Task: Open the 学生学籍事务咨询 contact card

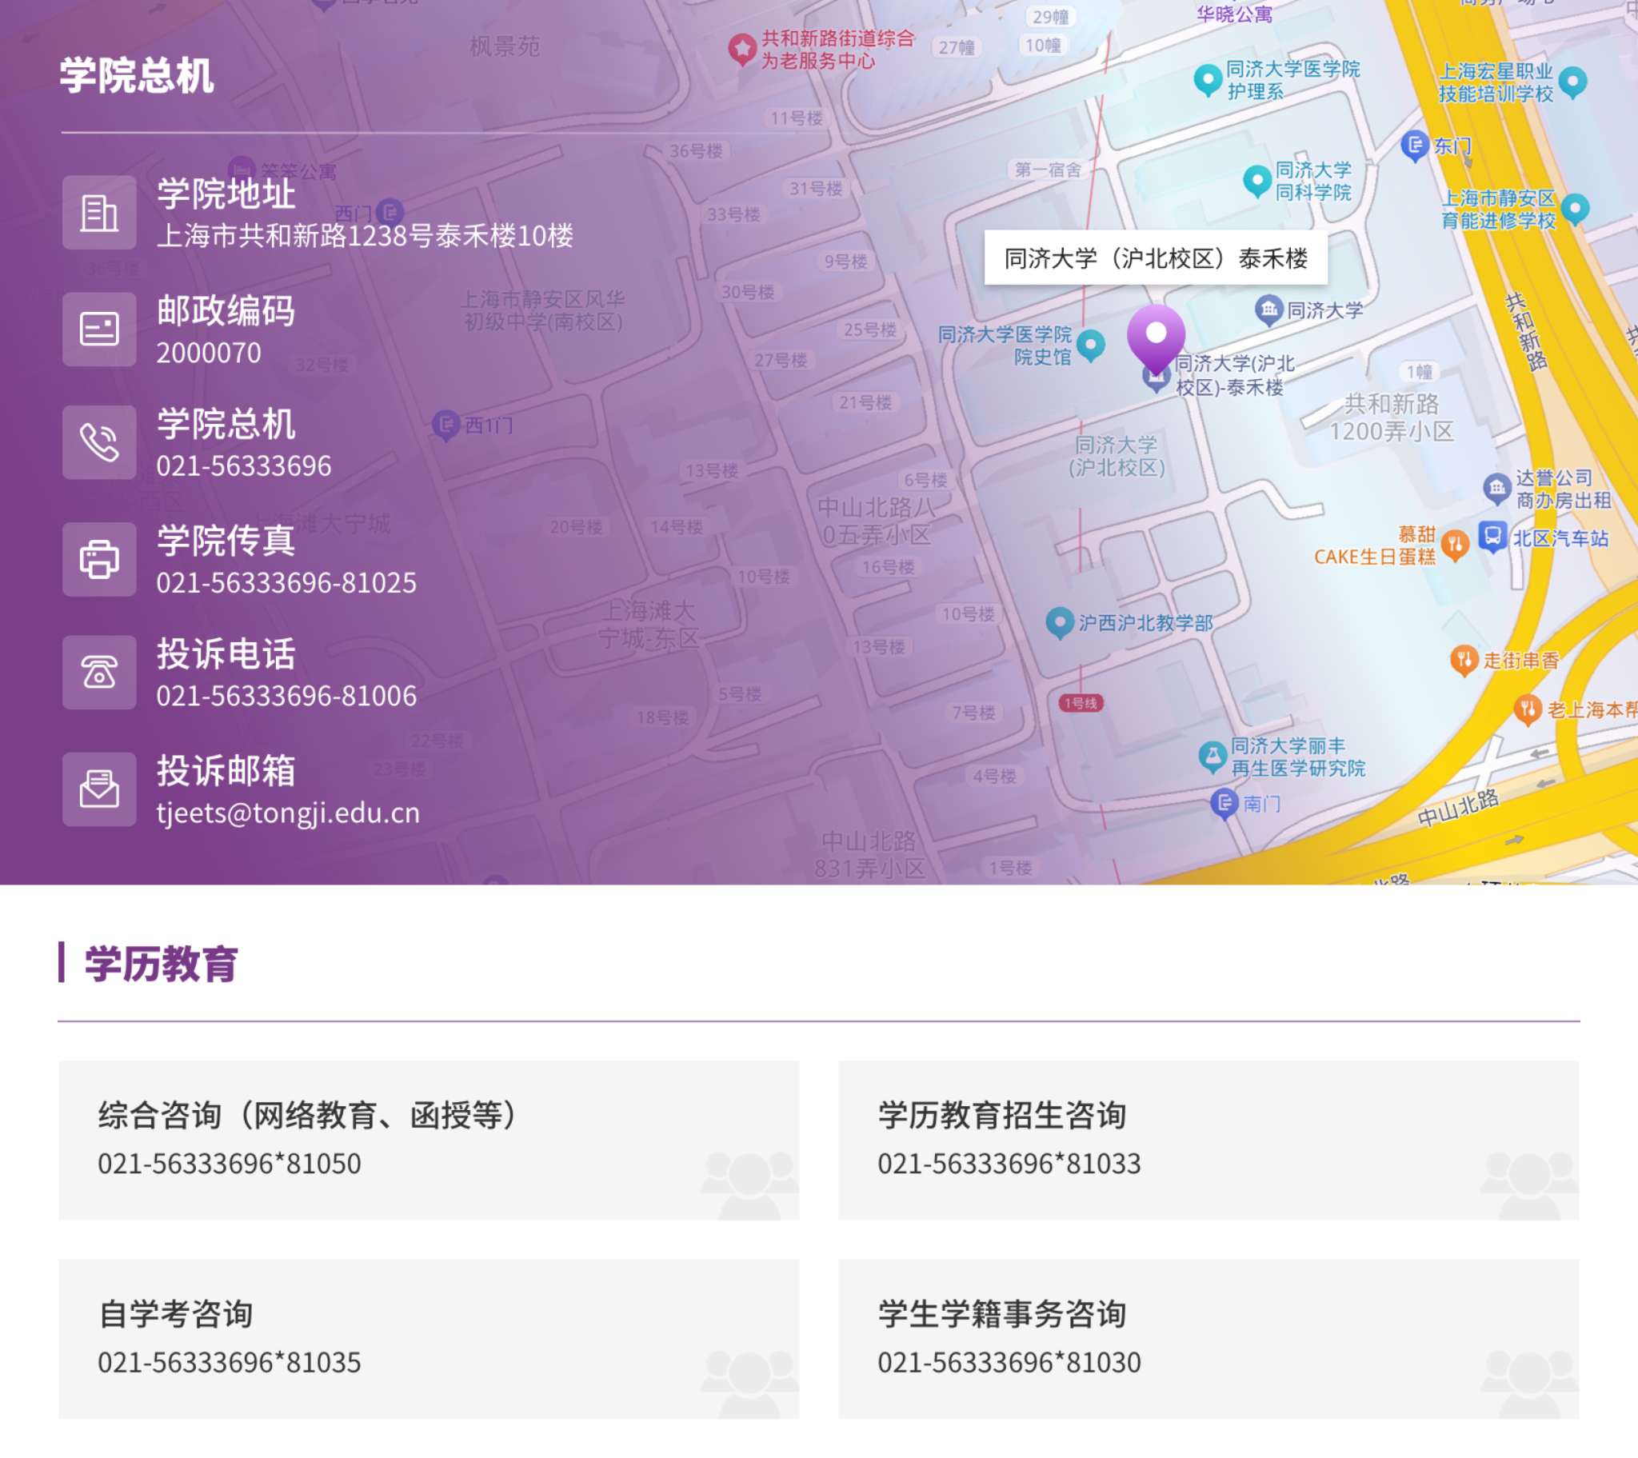Action: click(x=1208, y=1339)
